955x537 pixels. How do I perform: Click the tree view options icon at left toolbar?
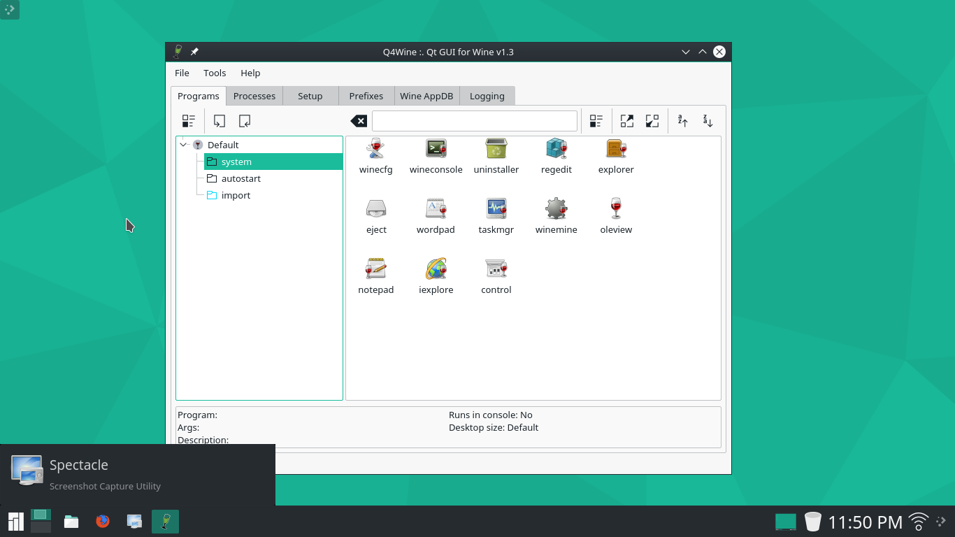pos(189,121)
